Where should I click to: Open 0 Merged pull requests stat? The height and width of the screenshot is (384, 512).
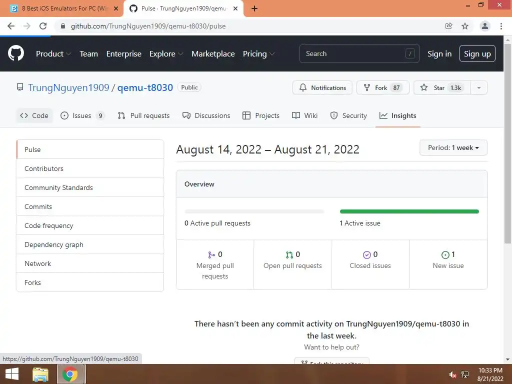[215, 265]
